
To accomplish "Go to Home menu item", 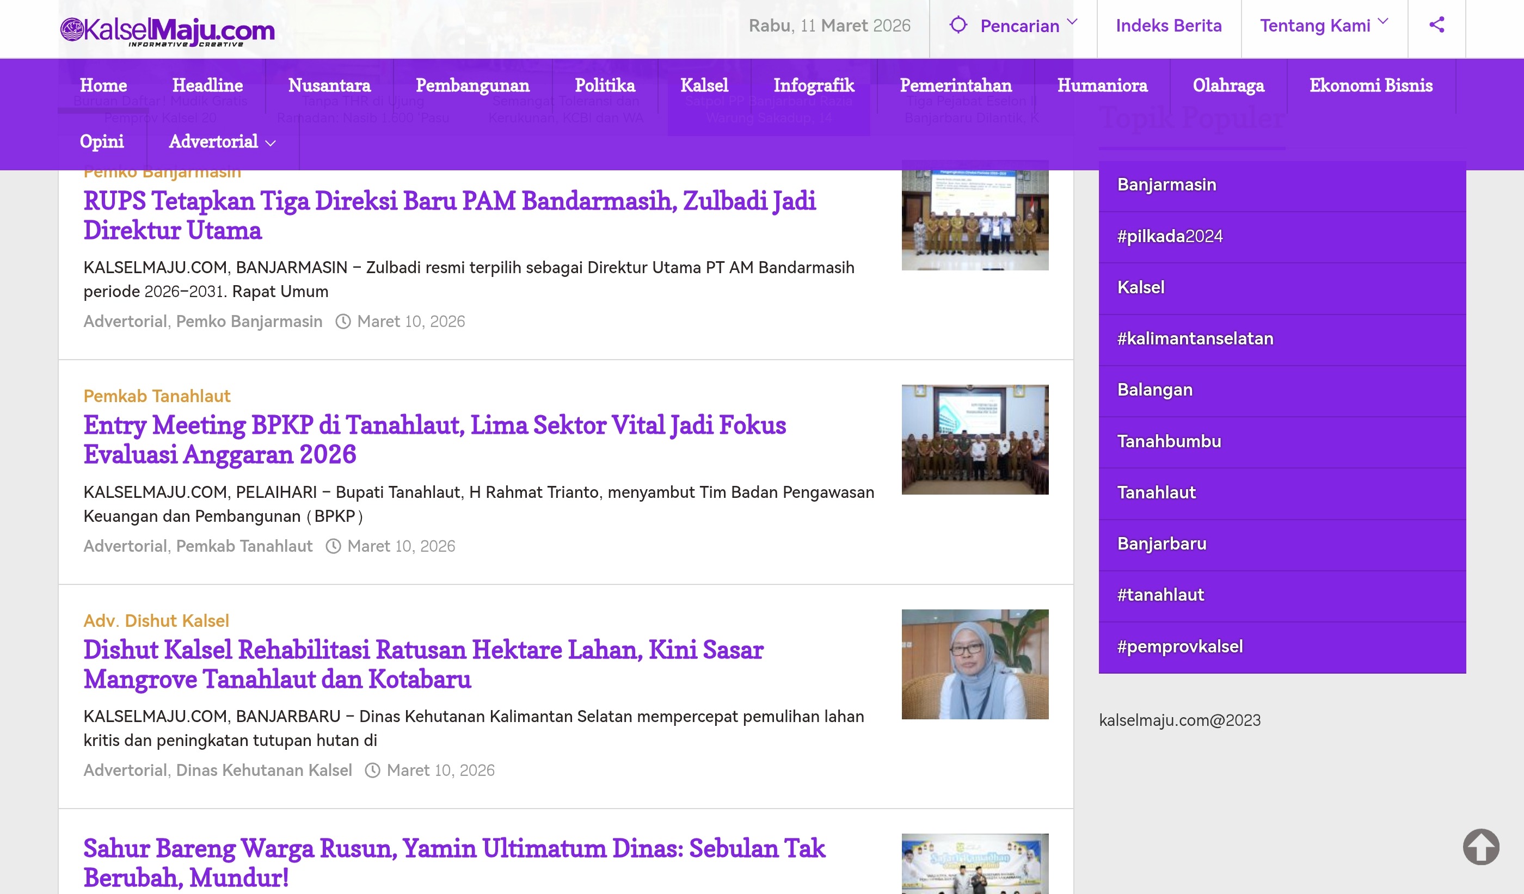I will coord(103,85).
